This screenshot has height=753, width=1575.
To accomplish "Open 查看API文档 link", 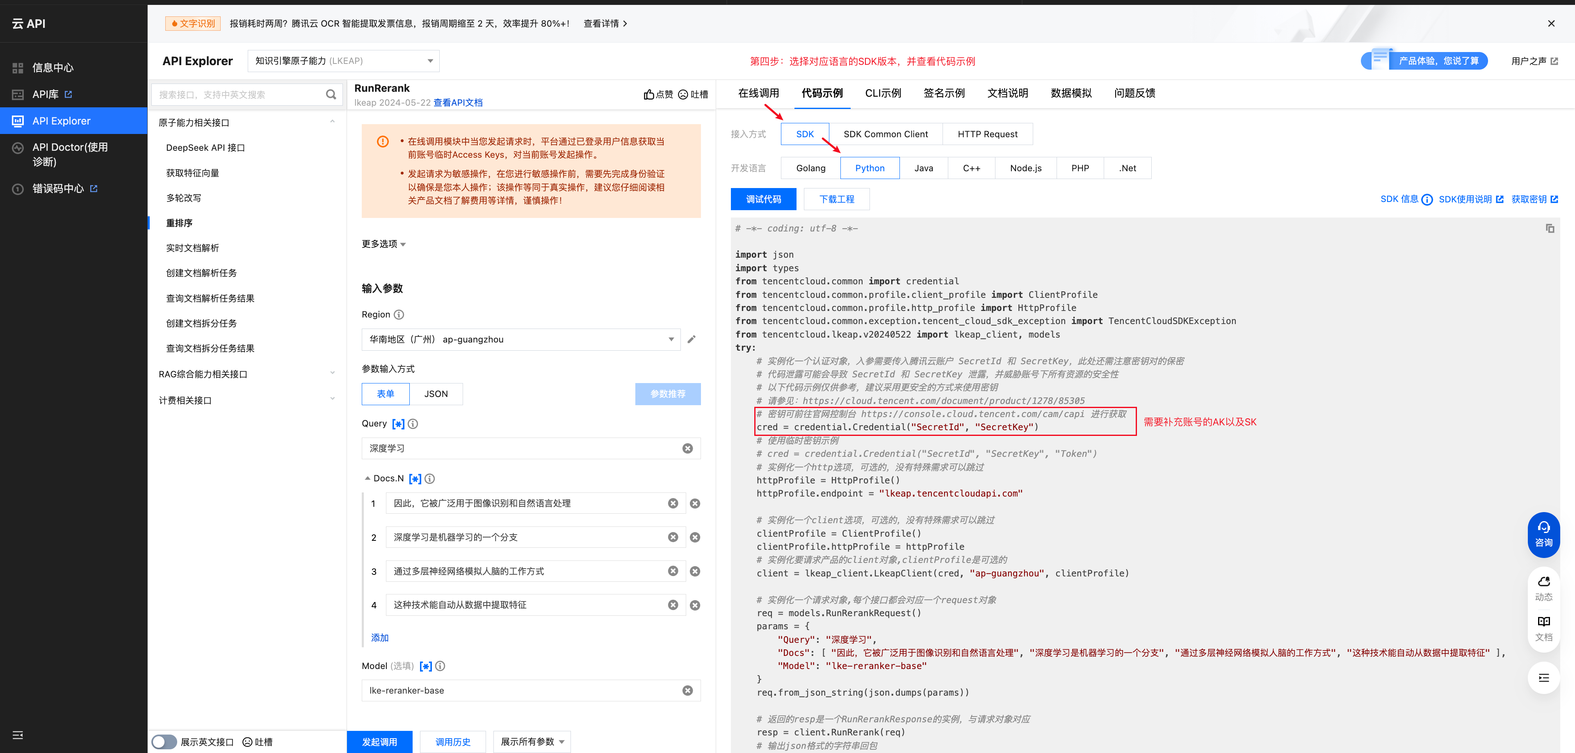I will click(458, 102).
